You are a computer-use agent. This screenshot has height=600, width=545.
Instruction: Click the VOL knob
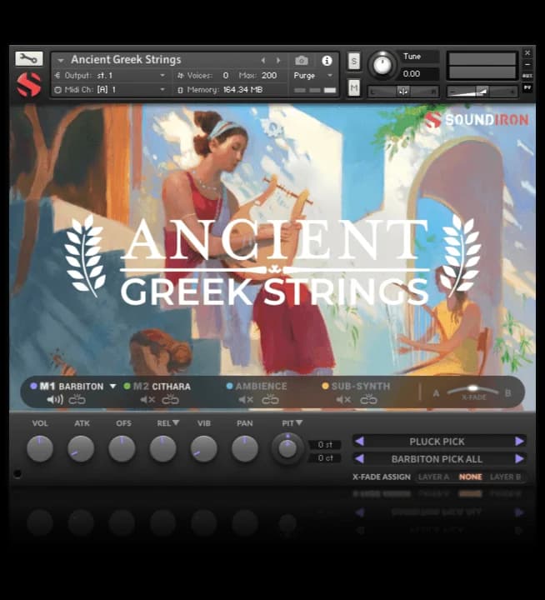pos(40,448)
